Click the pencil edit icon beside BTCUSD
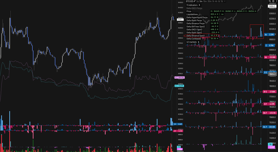Viewport: 278px width, 152px height. 195,1
